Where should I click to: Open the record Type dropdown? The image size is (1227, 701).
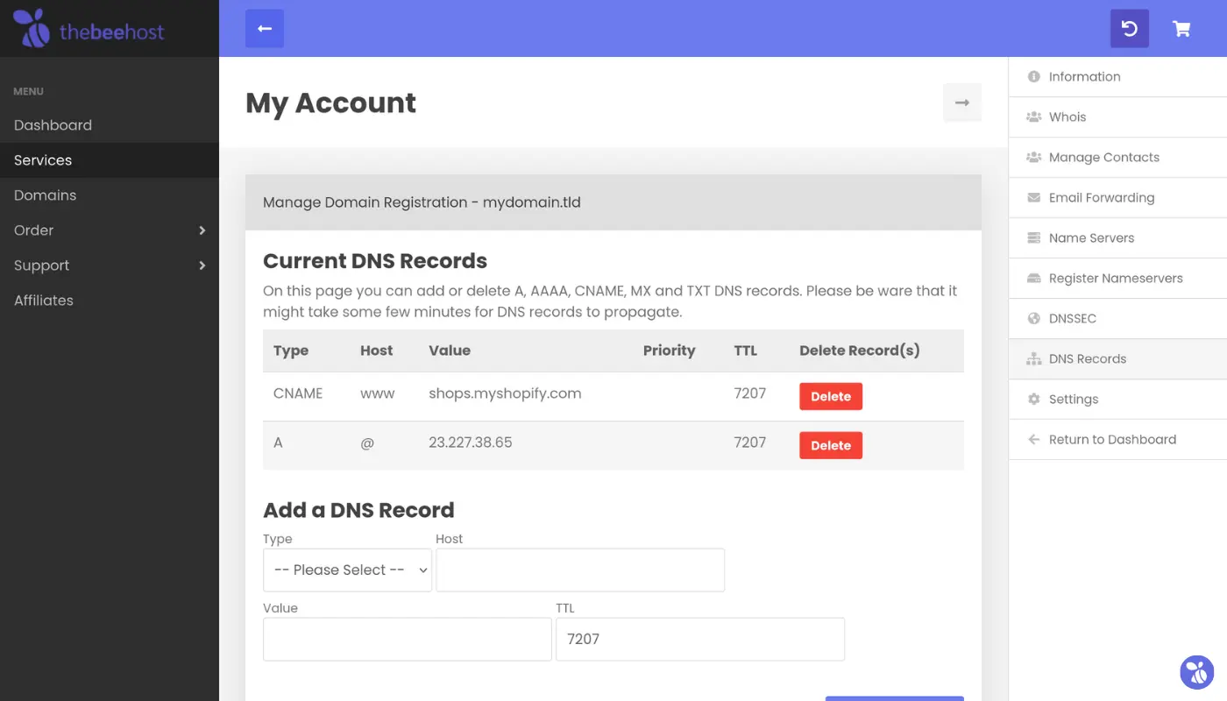click(347, 570)
